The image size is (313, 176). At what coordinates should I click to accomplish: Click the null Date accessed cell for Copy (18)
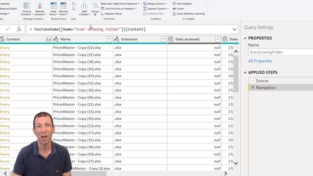pyautogui.click(x=194, y=62)
